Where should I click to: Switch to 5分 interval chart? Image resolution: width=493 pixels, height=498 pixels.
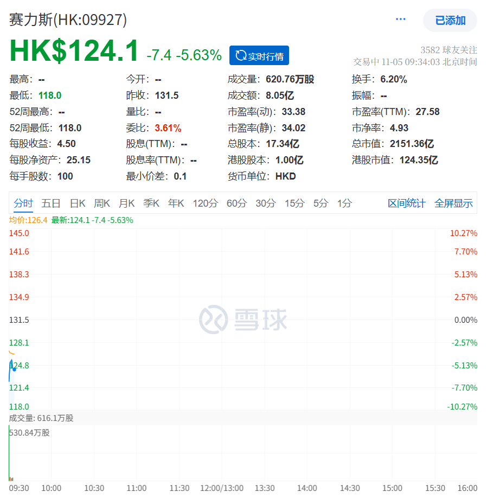pos(321,203)
